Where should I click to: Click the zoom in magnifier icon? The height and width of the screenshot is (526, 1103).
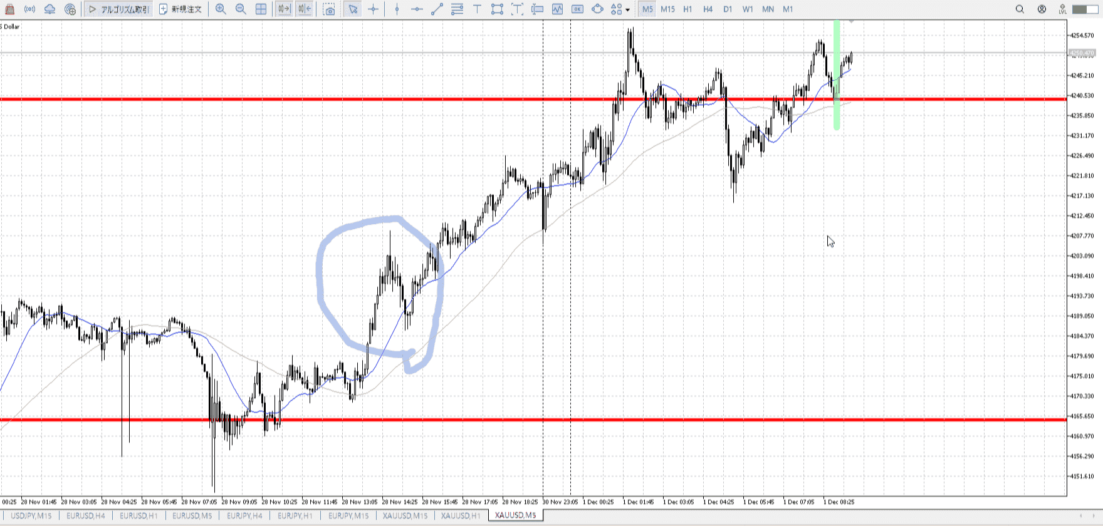(221, 9)
